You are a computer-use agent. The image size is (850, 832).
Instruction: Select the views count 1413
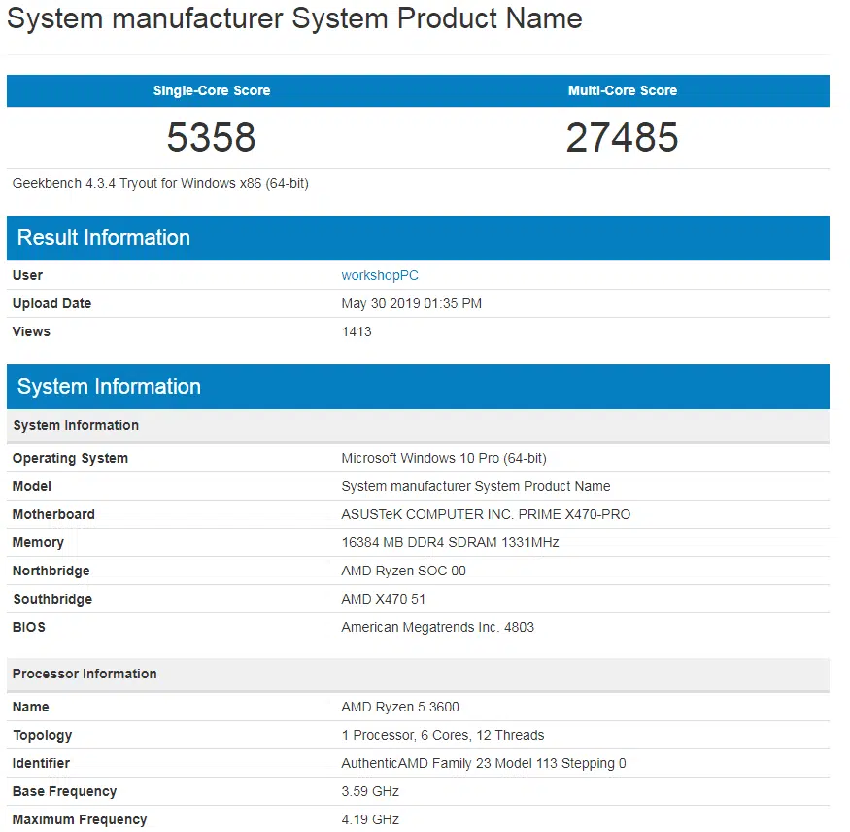357,332
